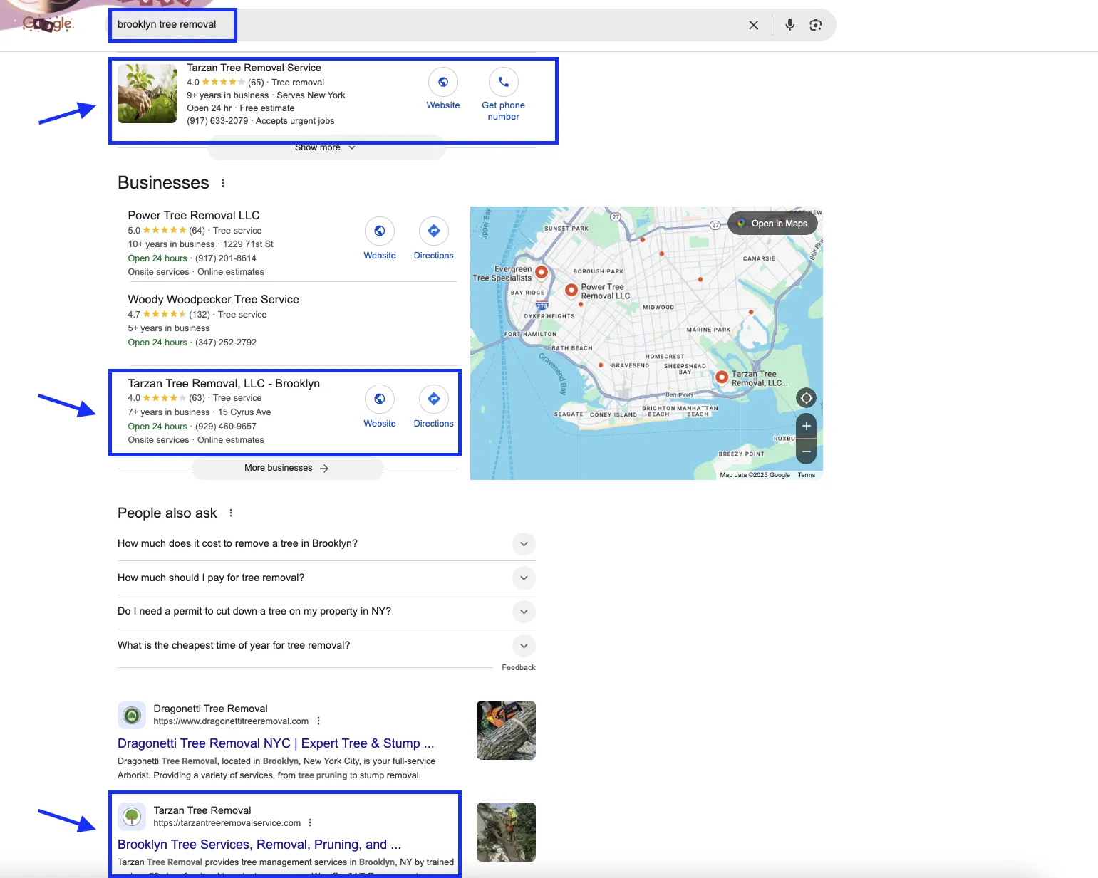Select Evergreen Tree Specialists map pin
This screenshot has height=878, width=1098.
542,272
